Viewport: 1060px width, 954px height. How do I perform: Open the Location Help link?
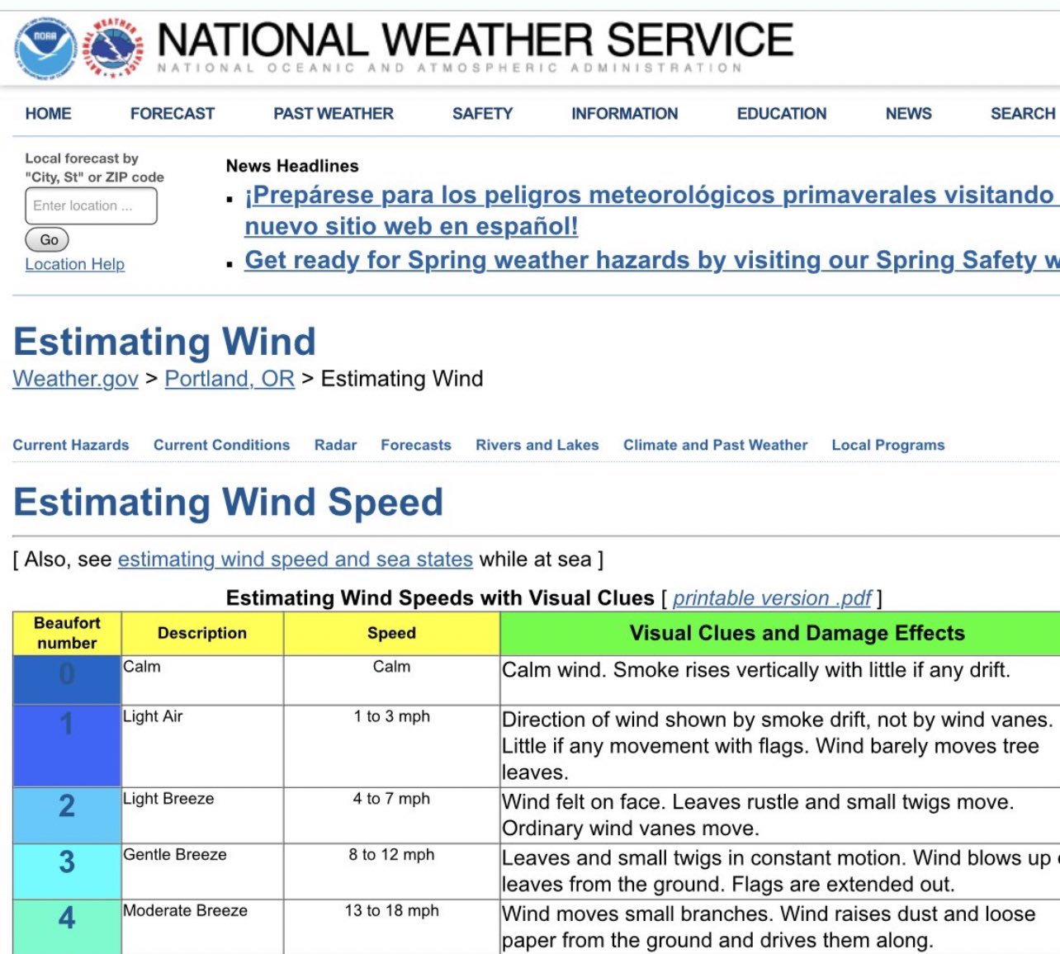[x=75, y=265]
